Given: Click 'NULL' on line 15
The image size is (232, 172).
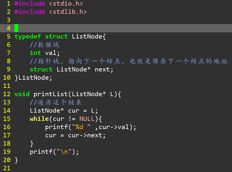Looking at the screenshot, I should click(87, 119).
